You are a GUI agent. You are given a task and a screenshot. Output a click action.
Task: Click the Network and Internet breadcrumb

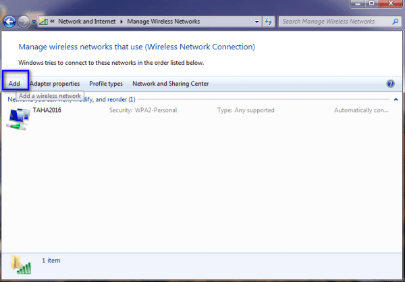(x=88, y=22)
